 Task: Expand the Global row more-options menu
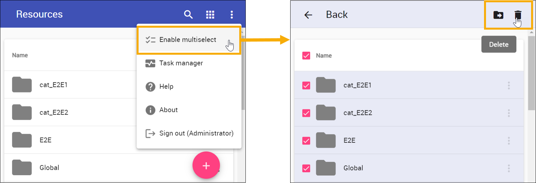[x=509, y=168]
